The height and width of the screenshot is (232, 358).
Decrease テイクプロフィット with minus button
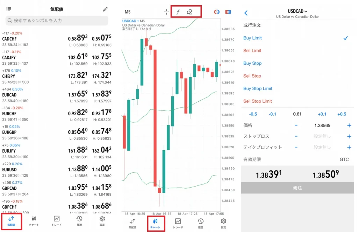tap(296, 147)
